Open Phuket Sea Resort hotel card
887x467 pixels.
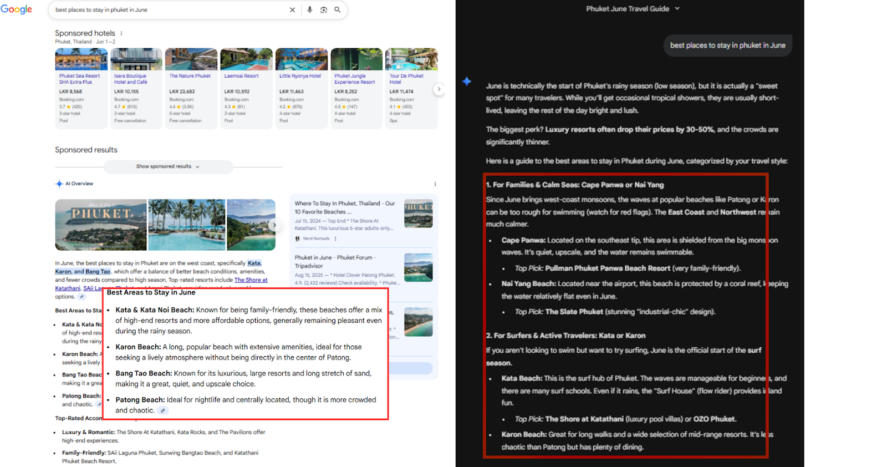pyautogui.click(x=81, y=89)
